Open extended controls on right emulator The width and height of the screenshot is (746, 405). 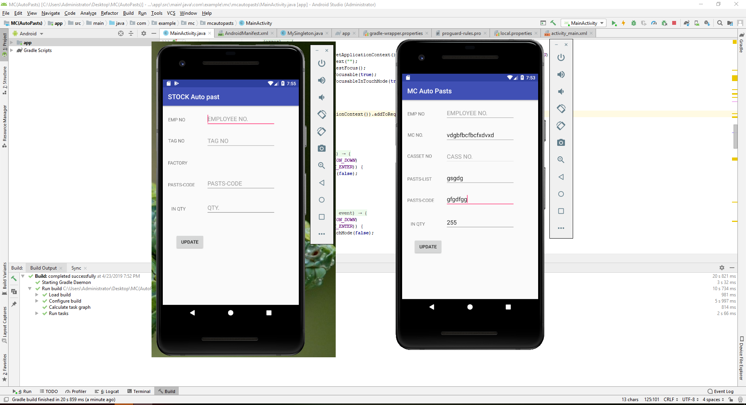pyautogui.click(x=561, y=228)
